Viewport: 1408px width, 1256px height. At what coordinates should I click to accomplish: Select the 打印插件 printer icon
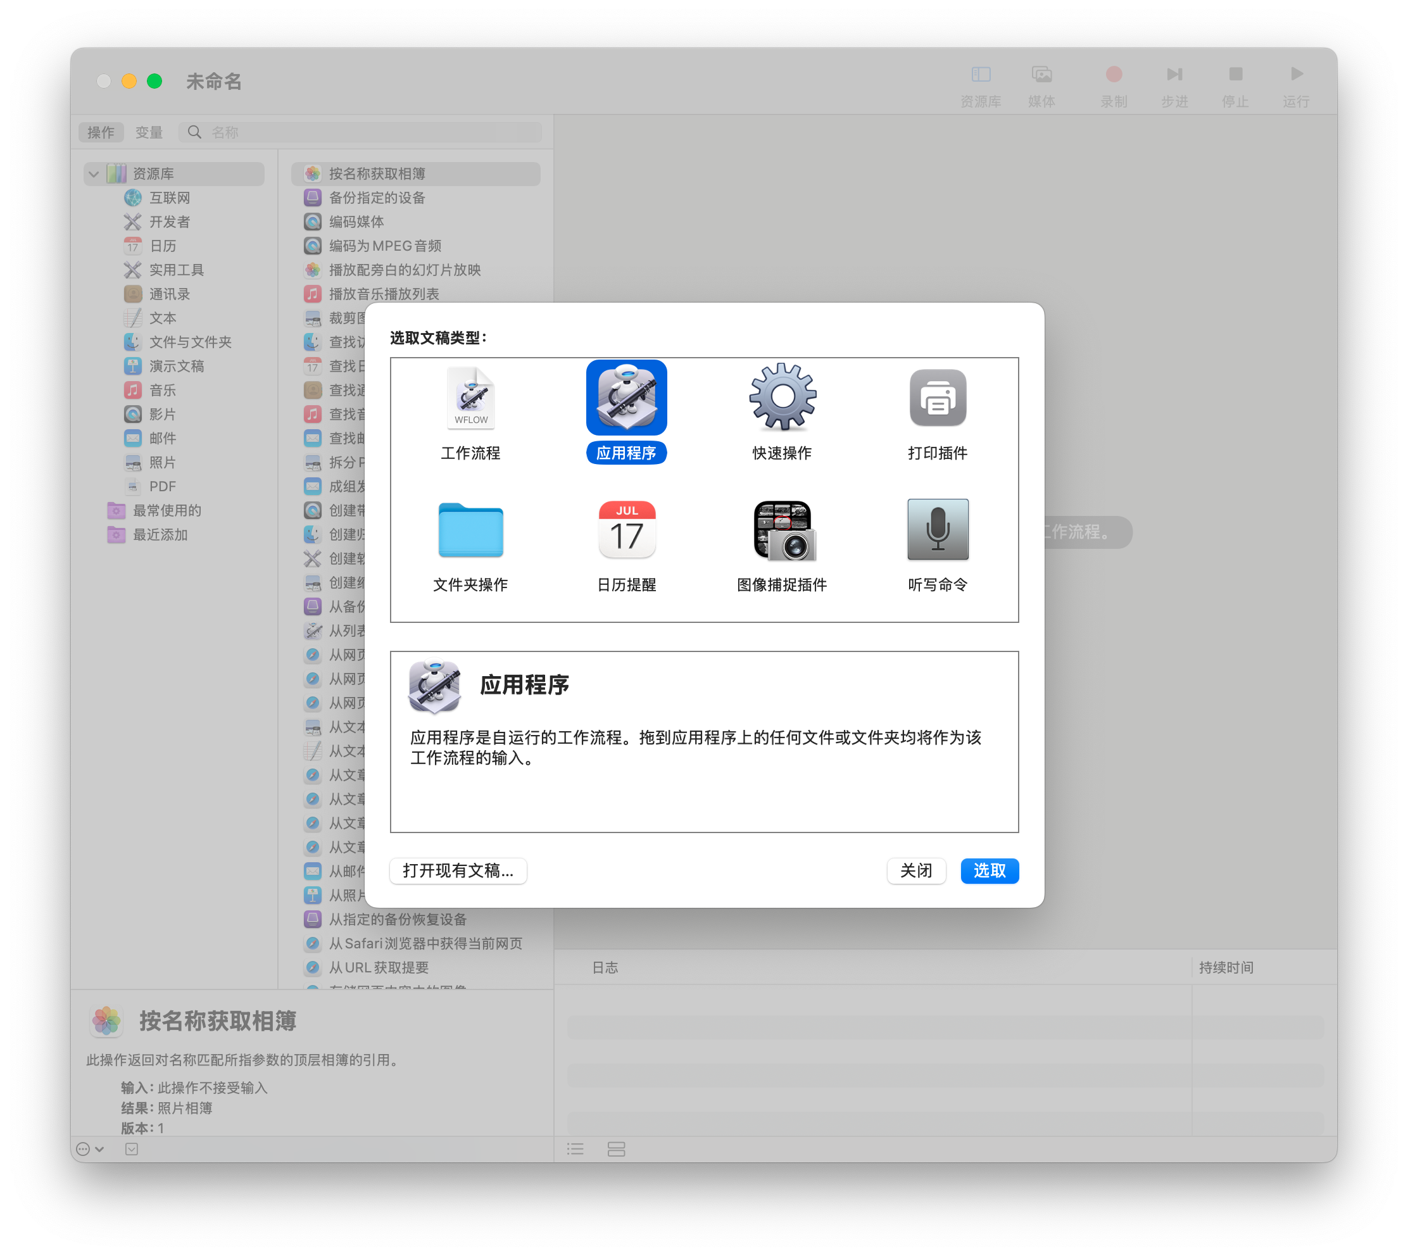pyautogui.click(x=937, y=398)
